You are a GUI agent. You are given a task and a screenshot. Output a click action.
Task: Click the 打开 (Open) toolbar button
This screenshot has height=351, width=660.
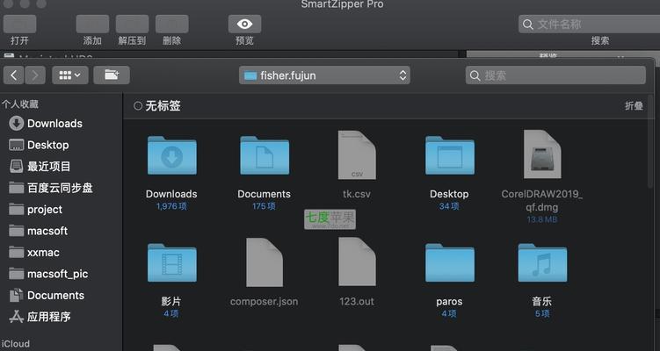(19, 24)
